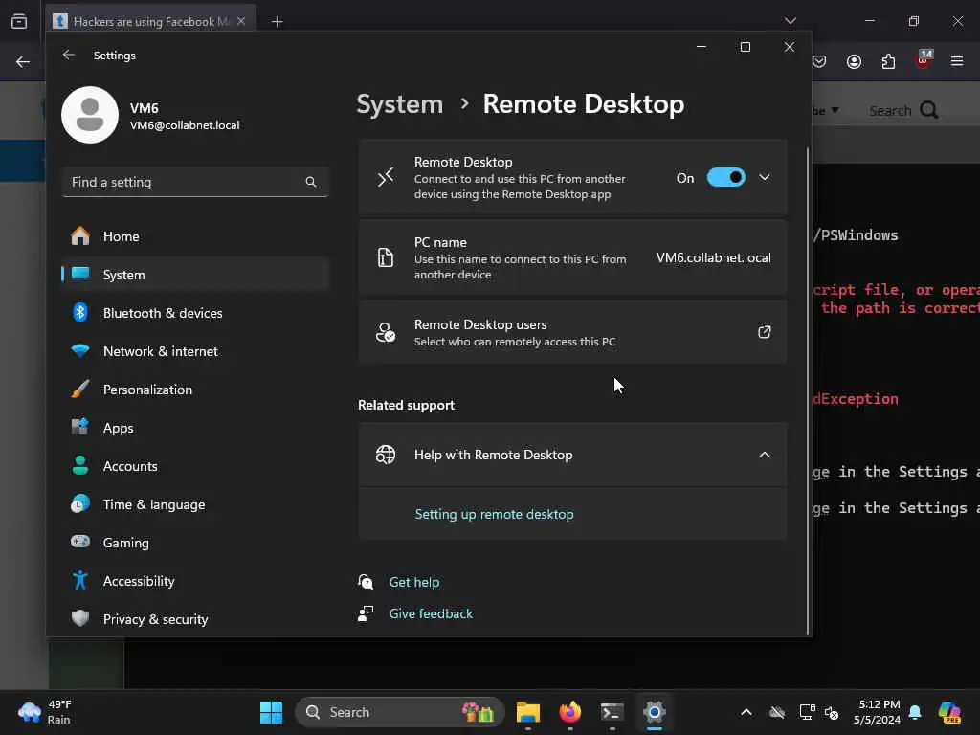Turn off the Remote Desktop toggle
This screenshot has height=735, width=980.
pos(725,177)
